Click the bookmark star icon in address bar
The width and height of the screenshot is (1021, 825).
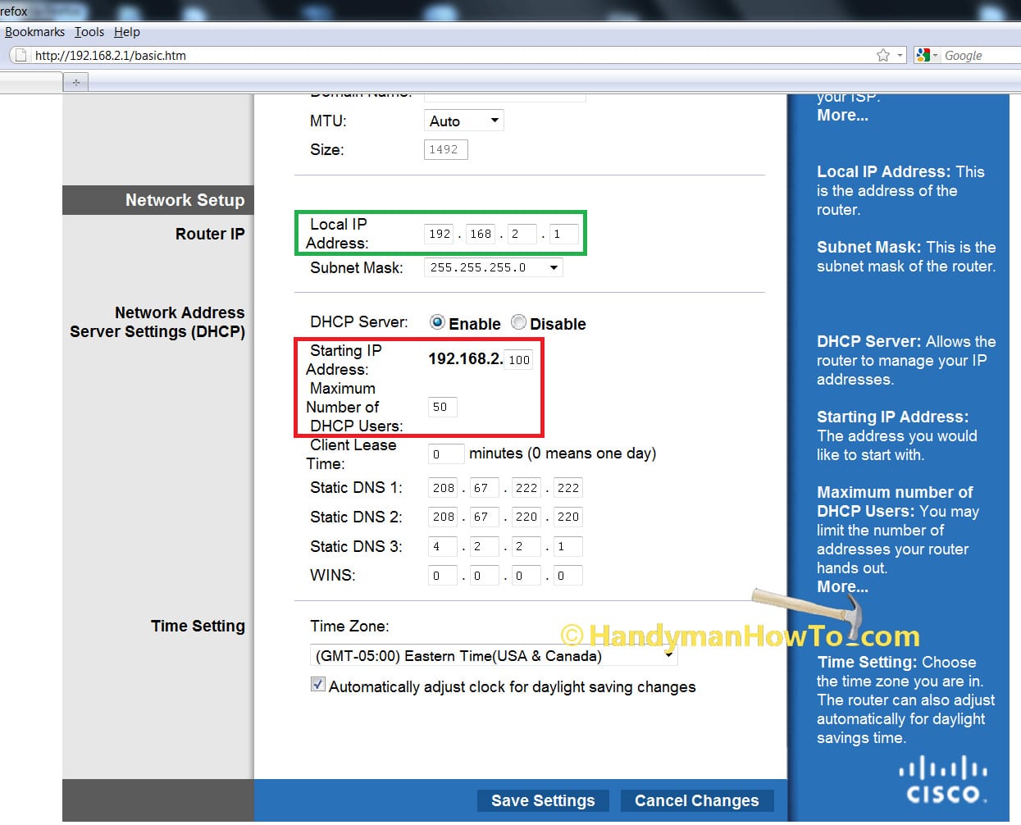(x=883, y=55)
